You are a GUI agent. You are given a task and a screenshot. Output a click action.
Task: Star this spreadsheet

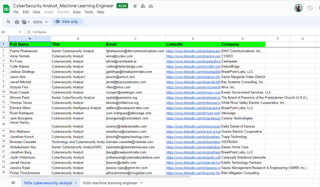pos(135,6)
